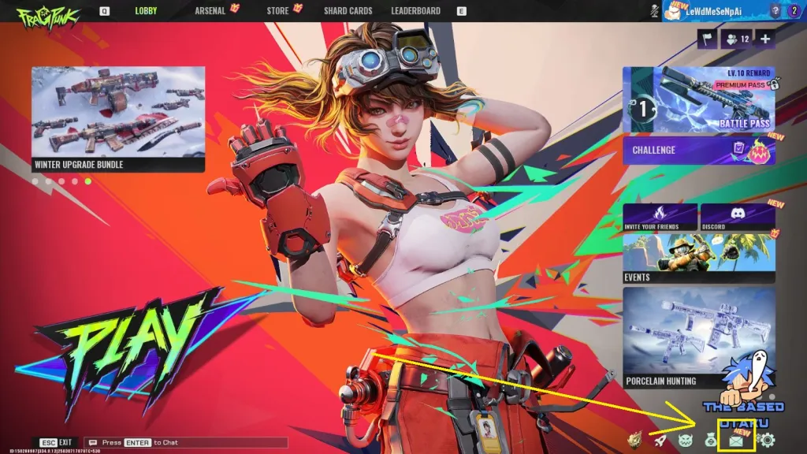
Task: Click the chat bubble icon
Action: (93, 443)
